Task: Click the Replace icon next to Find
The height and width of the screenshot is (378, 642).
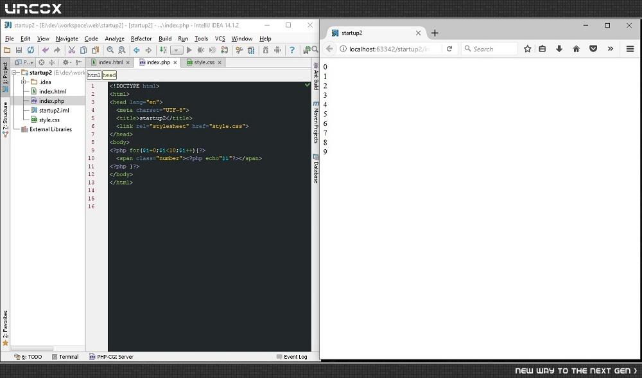Action: pyautogui.click(x=122, y=50)
